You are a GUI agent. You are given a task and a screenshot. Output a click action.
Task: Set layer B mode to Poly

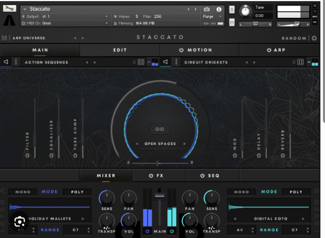point(296,192)
